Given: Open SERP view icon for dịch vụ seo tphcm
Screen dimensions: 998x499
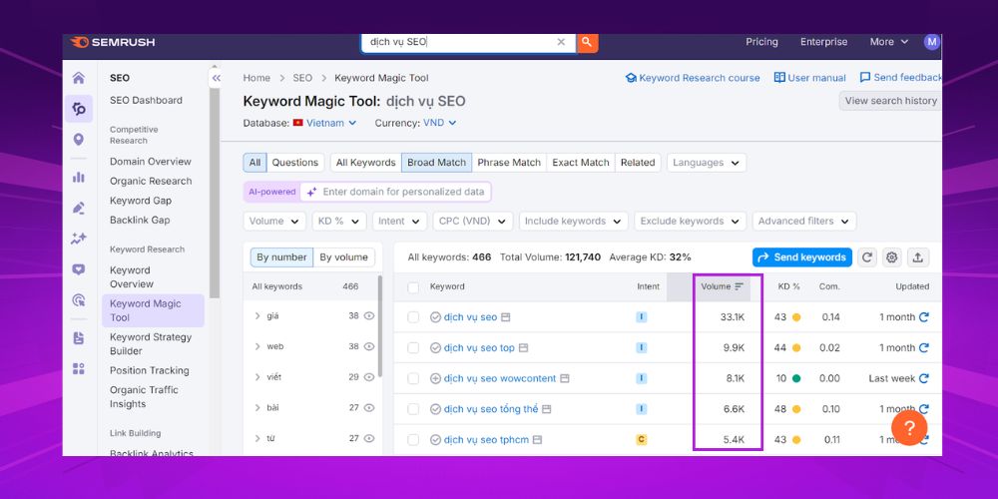Looking at the screenshot, I should (x=537, y=440).
